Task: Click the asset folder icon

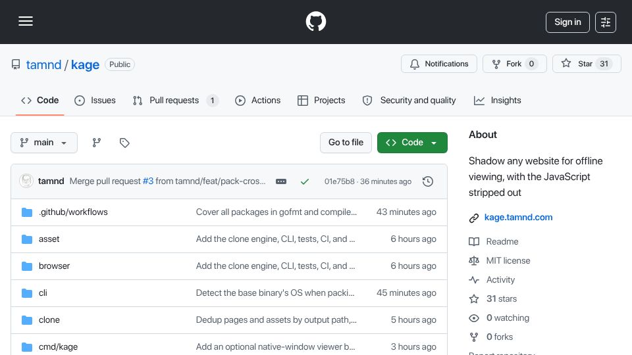Action: 27,239
